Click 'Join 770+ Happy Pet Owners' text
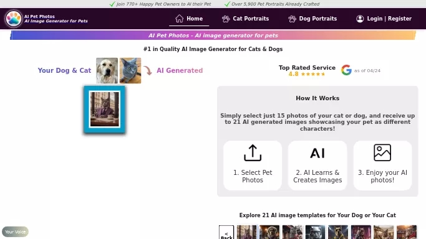The height and width of the screenshot is (239, 426). coord(163,4)
